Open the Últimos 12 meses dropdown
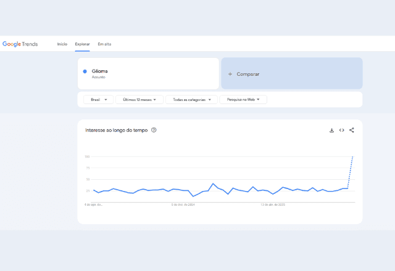 pyautogui.click(x=139, y=100)
